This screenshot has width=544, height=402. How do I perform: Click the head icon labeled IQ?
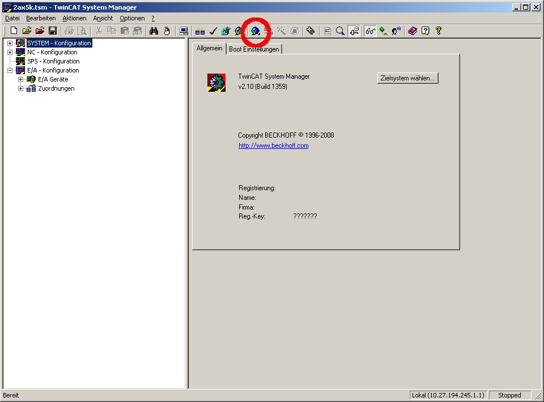tap(396, 31)
